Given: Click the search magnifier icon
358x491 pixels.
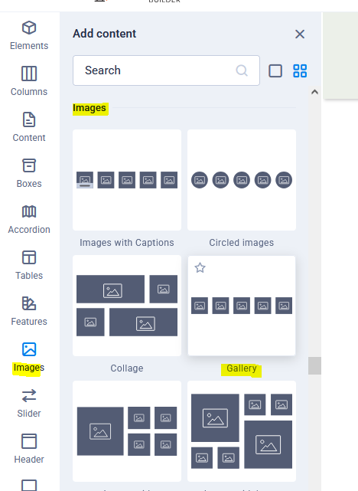Looking at the screenshot, I should click(242, 70).
